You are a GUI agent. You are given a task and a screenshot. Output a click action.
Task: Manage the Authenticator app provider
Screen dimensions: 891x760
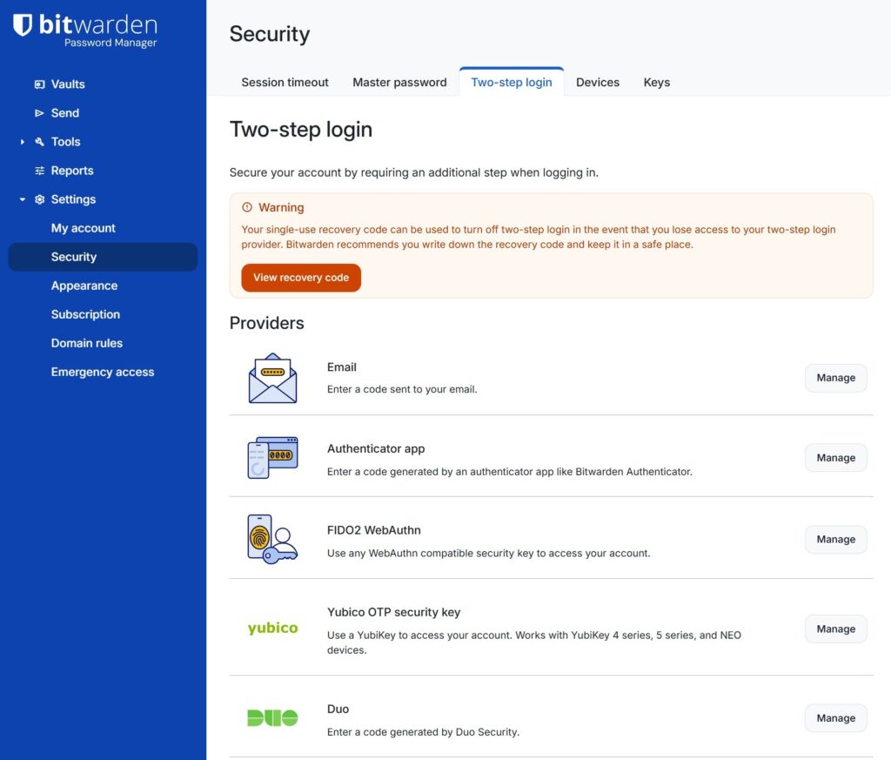coord(836,458)
